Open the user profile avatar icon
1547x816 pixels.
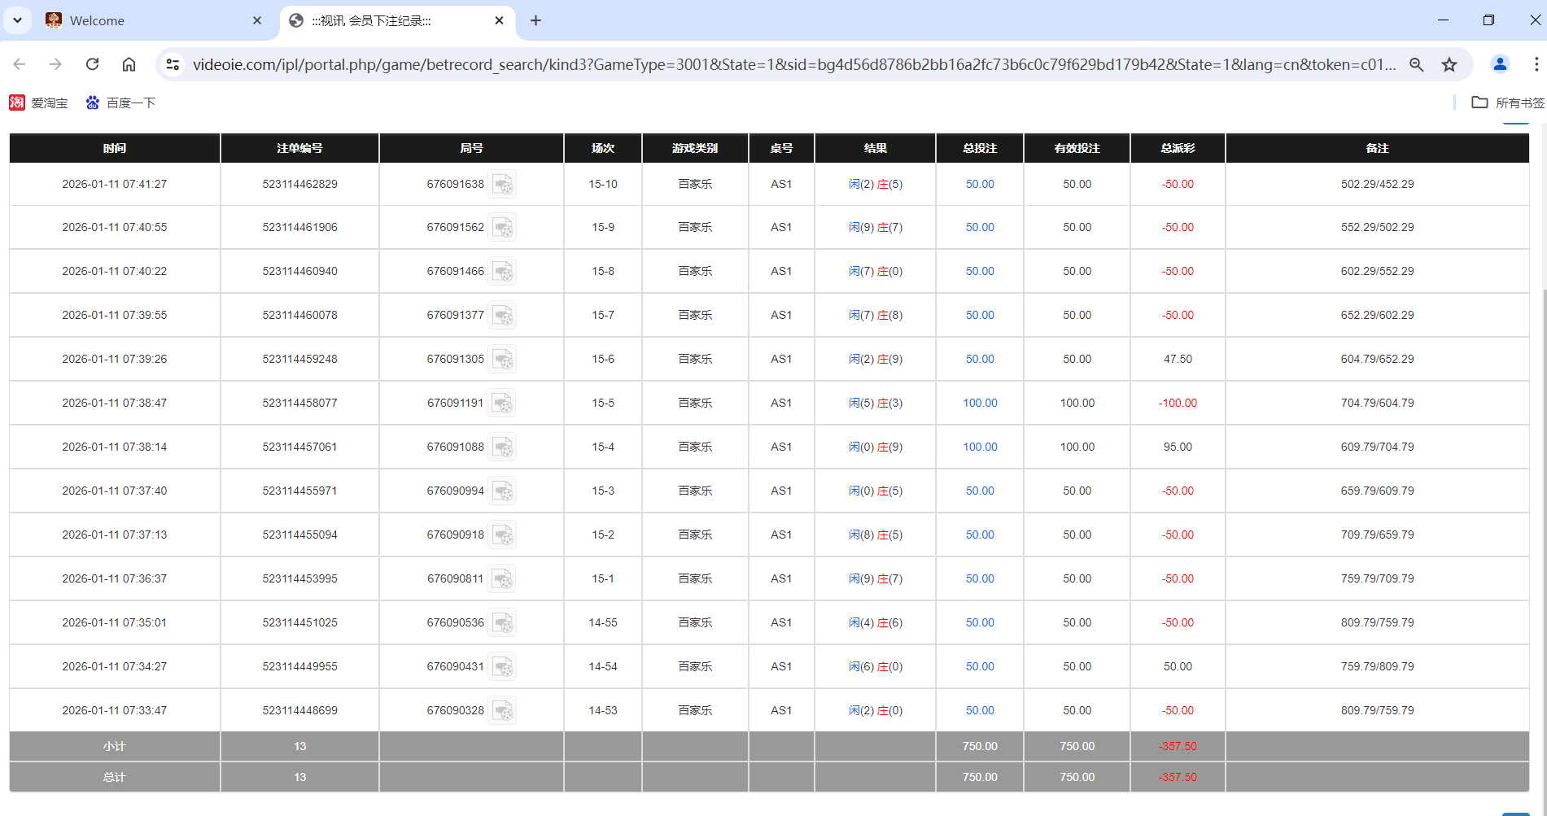coord(1500,64)
